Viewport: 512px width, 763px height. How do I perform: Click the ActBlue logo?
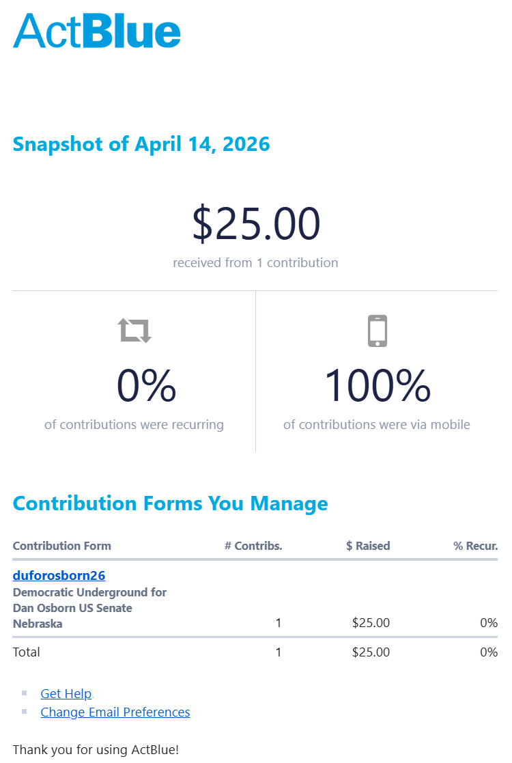click(97, 31)
